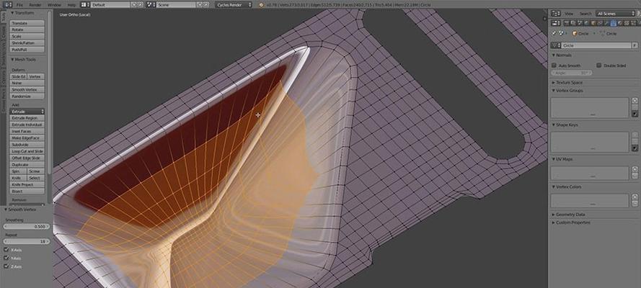Click the screen layout browse icon
Screen dimensions: 641x288
point(85,5)
